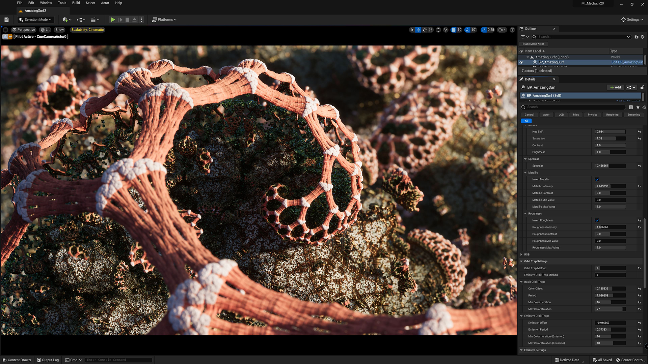Collapse the AmazingSurf2 (Editor) tree node
This screenshot has width=648, height=364.
click(x=528, y=57)
